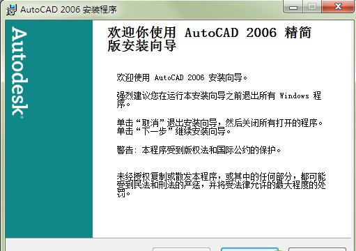Close the AutoCAD 2006 安装程序 window
Viewport: 356px width, 251px height.
(x=338, y=6)
